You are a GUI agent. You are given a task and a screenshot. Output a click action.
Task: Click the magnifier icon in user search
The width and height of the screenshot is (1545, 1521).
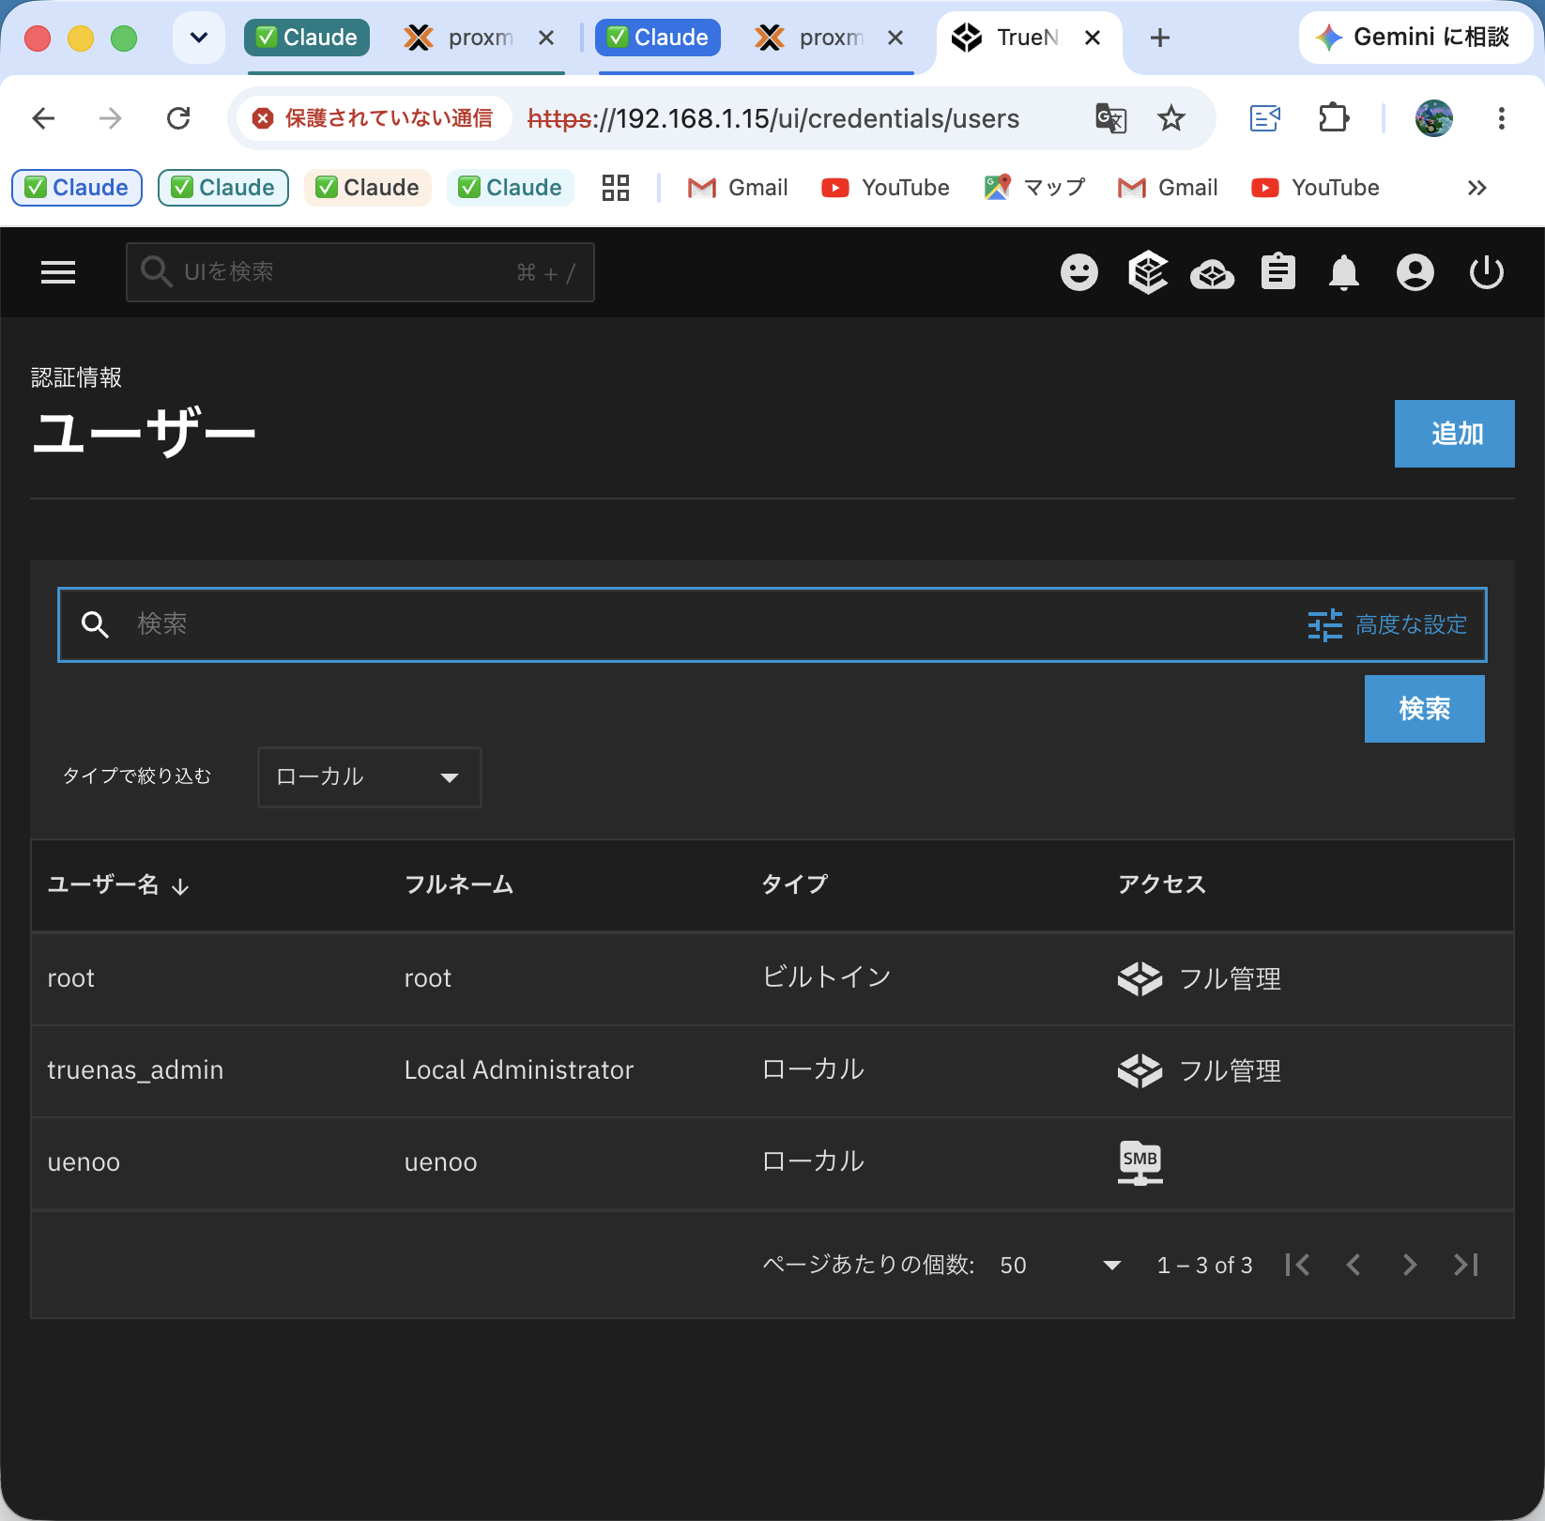[95, 624]
